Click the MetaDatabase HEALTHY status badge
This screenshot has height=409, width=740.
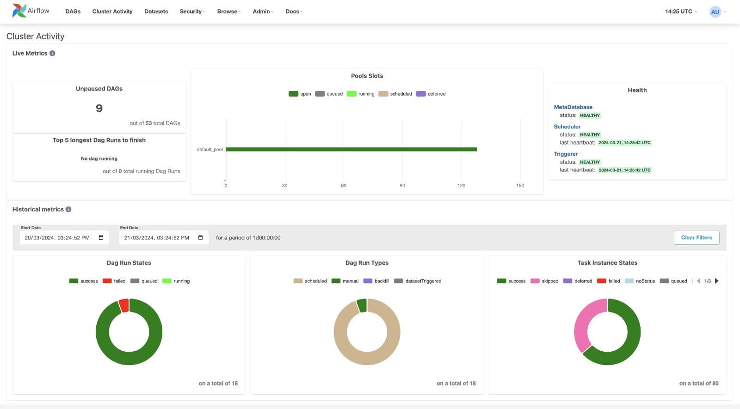click(x=590, y=116)
